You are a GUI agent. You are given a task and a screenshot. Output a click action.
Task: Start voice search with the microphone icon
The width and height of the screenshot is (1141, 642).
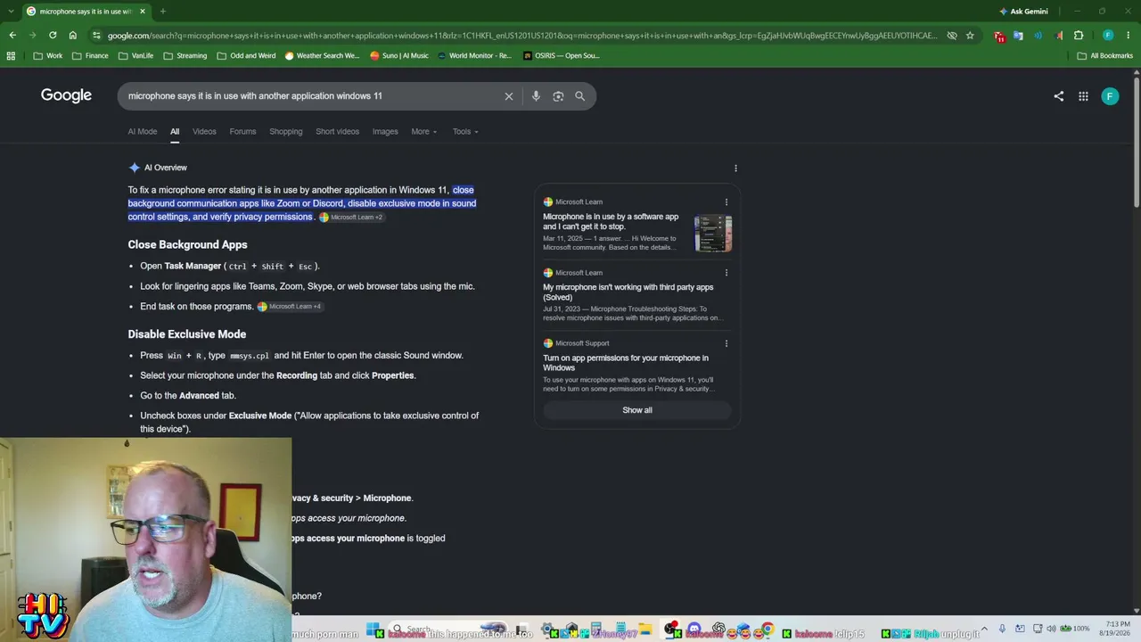click(x=536, y=96)
